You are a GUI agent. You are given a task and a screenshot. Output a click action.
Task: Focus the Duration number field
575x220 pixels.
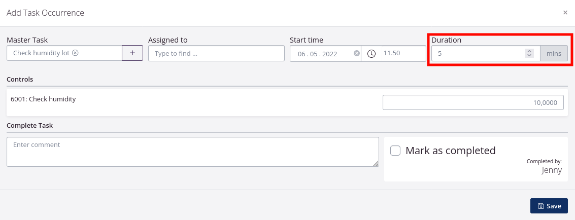(477, 53)
